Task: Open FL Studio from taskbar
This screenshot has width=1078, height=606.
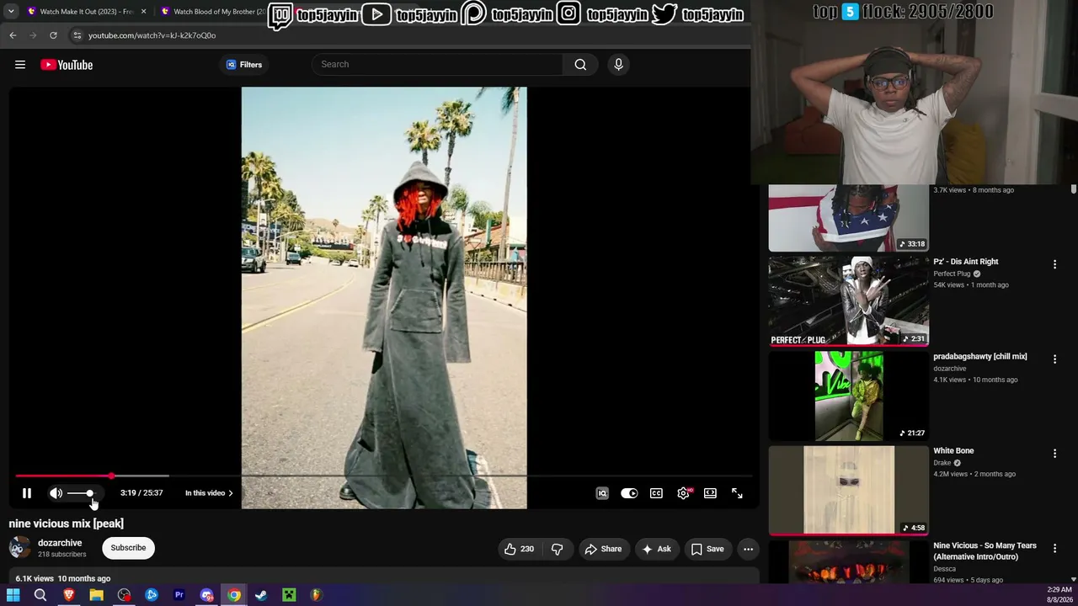Action: (x=317, y=595)
